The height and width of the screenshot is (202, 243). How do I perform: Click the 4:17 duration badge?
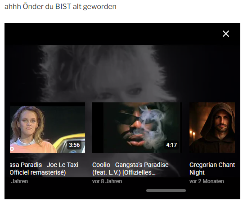click(171, 145)
